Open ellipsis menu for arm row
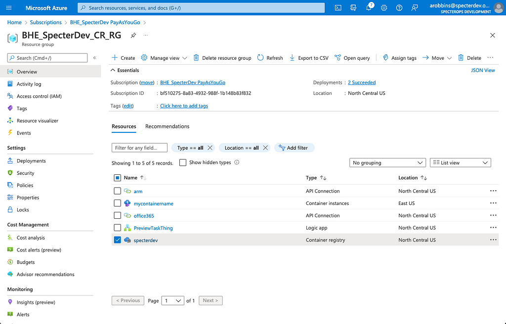 coord(493,191)
